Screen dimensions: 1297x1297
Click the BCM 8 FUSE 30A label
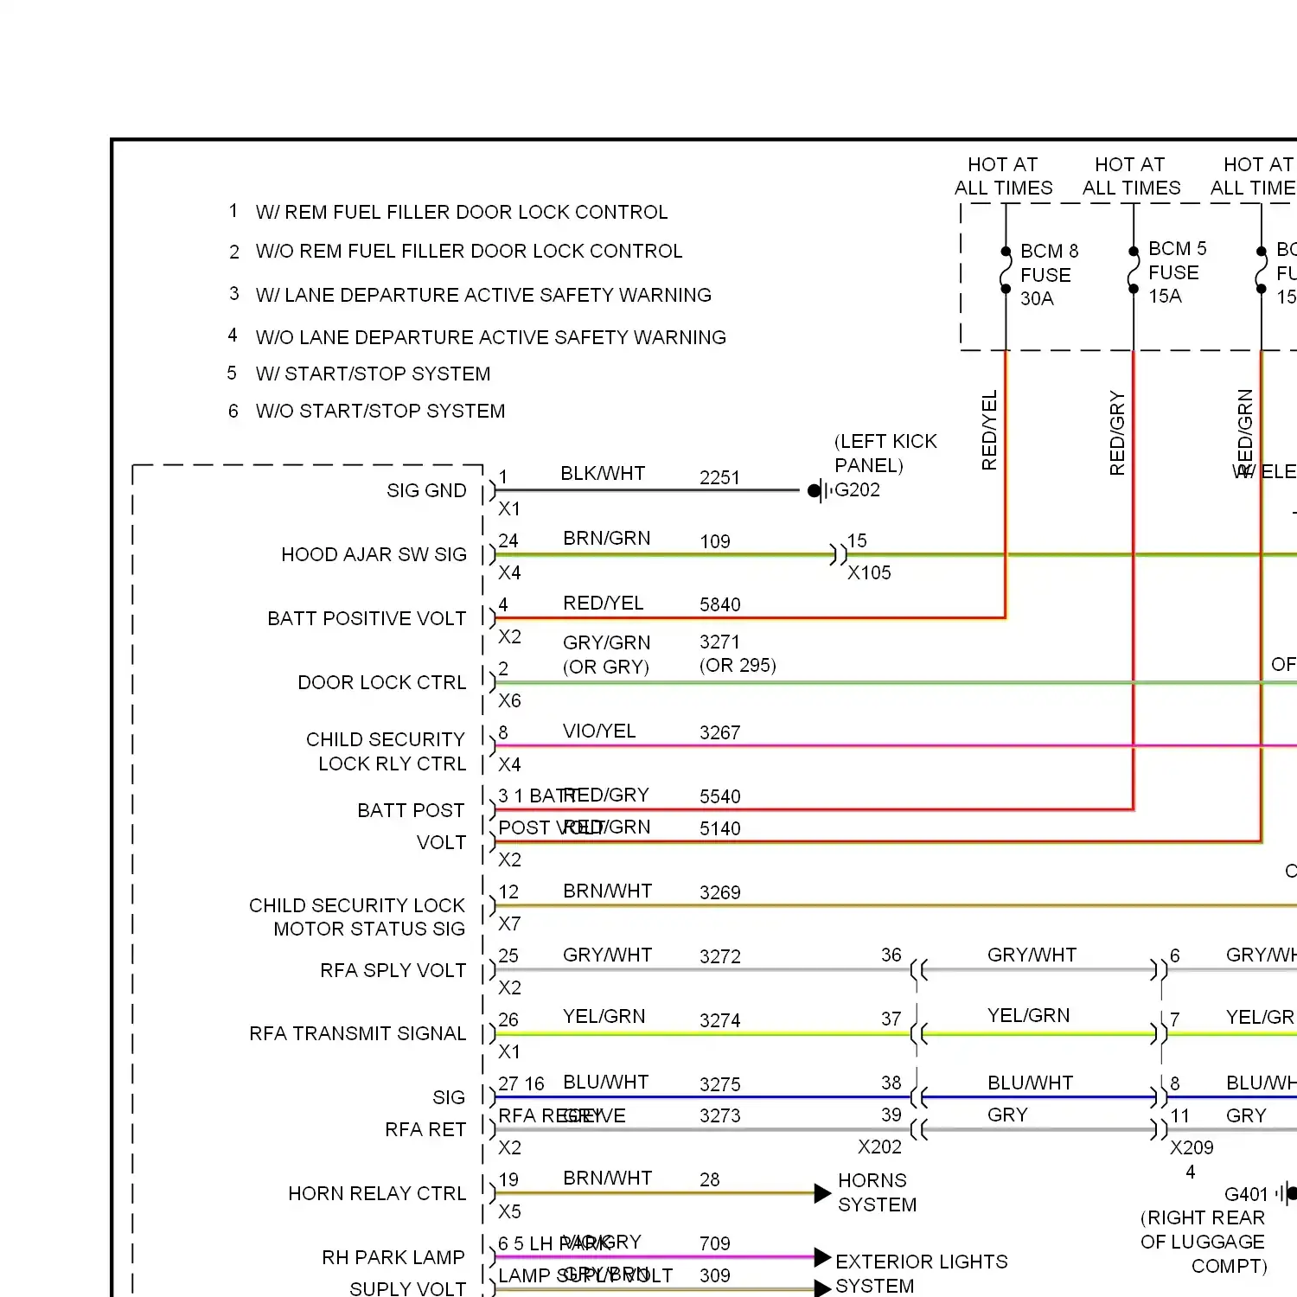(1049, 274)
